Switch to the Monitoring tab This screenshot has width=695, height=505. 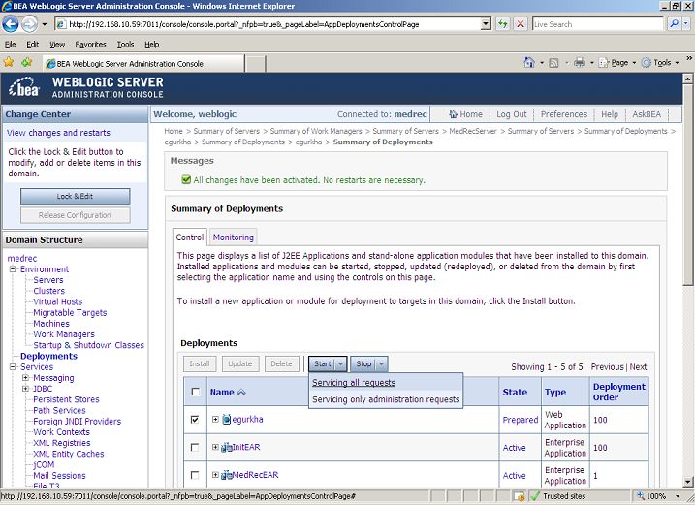(234, 237)
